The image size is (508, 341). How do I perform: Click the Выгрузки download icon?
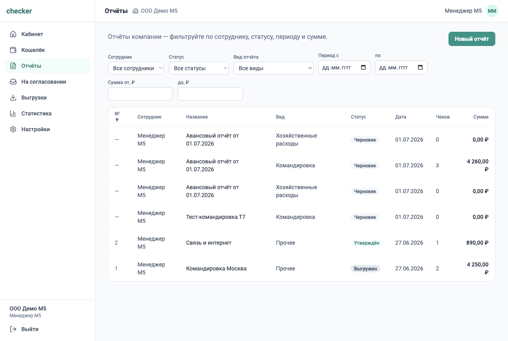coord(13,98)
